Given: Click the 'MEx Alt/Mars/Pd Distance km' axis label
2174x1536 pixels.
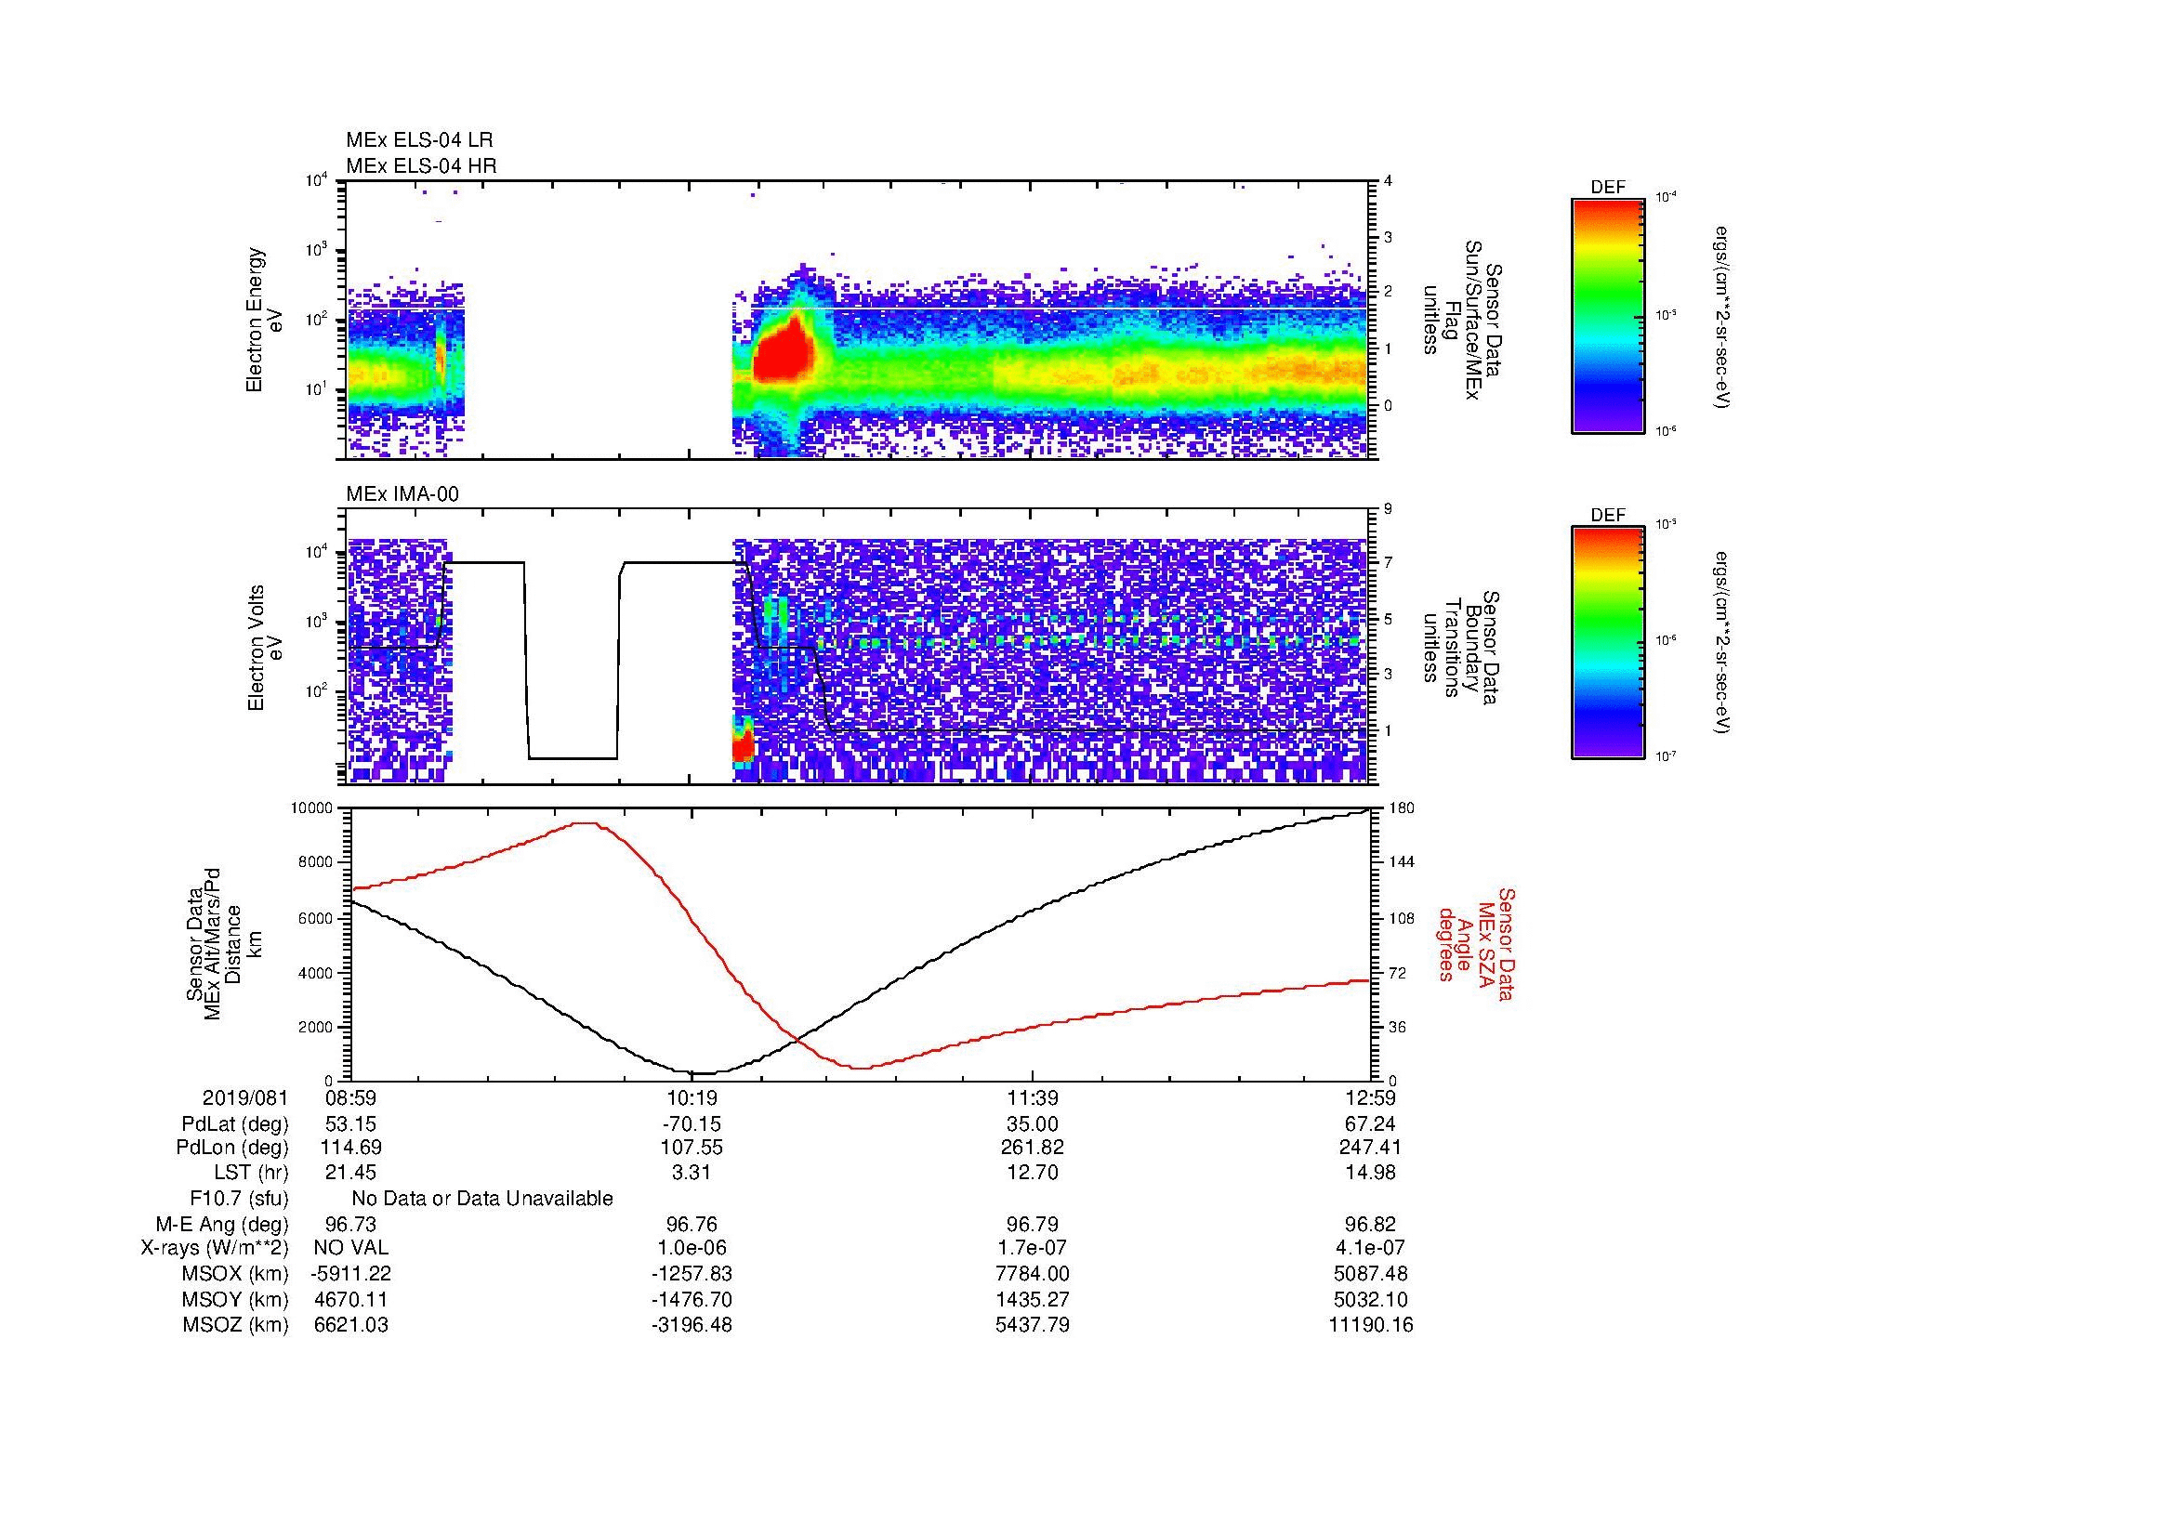Looking at the screenshot, I should pyautogui.click(x=225, y=942).
